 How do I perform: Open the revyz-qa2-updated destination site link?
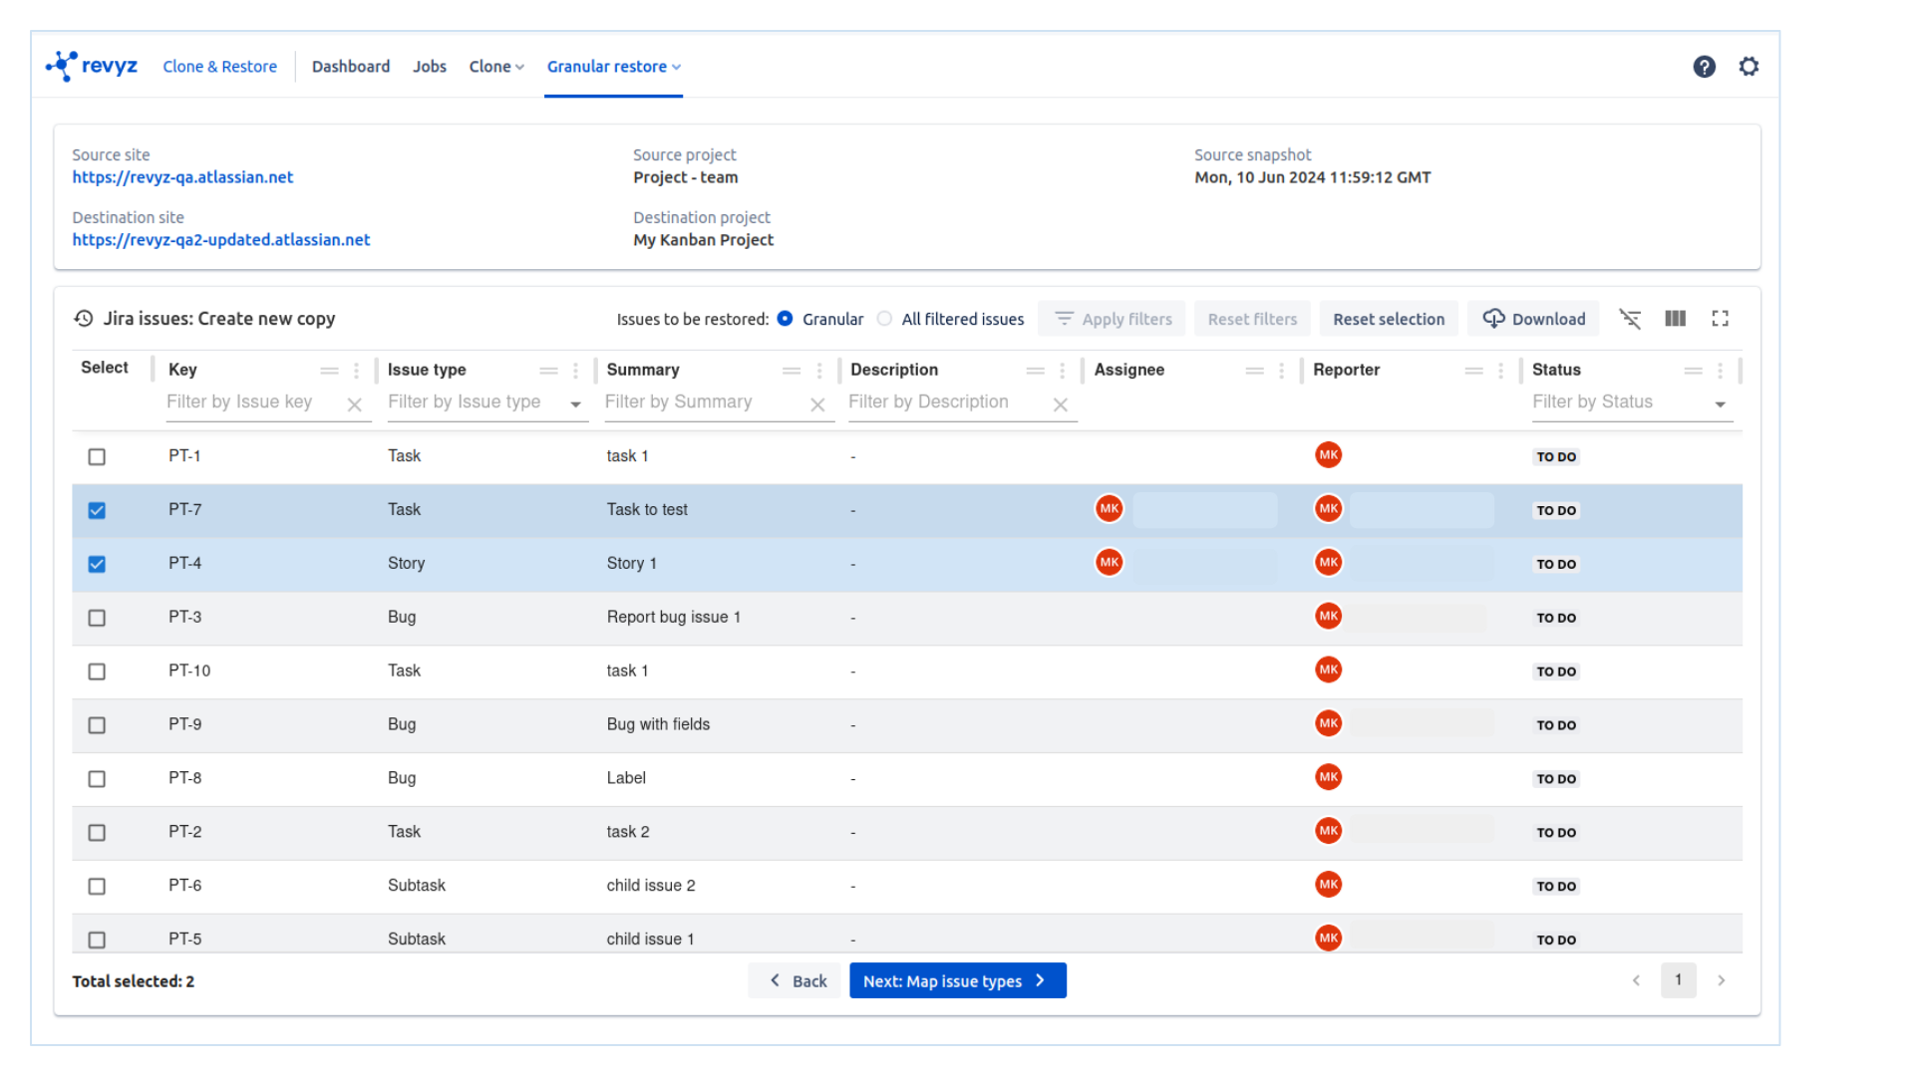coord(220,240)
